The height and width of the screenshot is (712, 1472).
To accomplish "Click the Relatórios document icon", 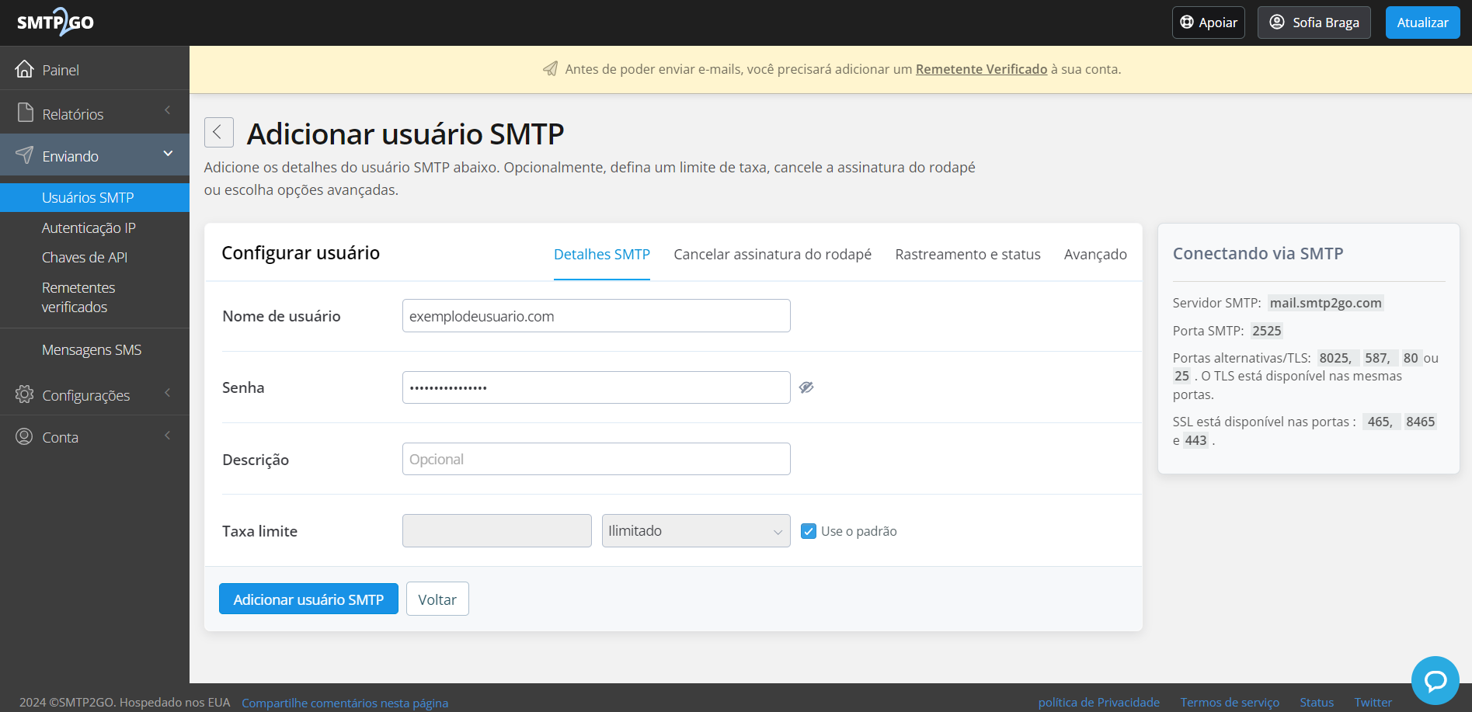I will pos(26,113).
